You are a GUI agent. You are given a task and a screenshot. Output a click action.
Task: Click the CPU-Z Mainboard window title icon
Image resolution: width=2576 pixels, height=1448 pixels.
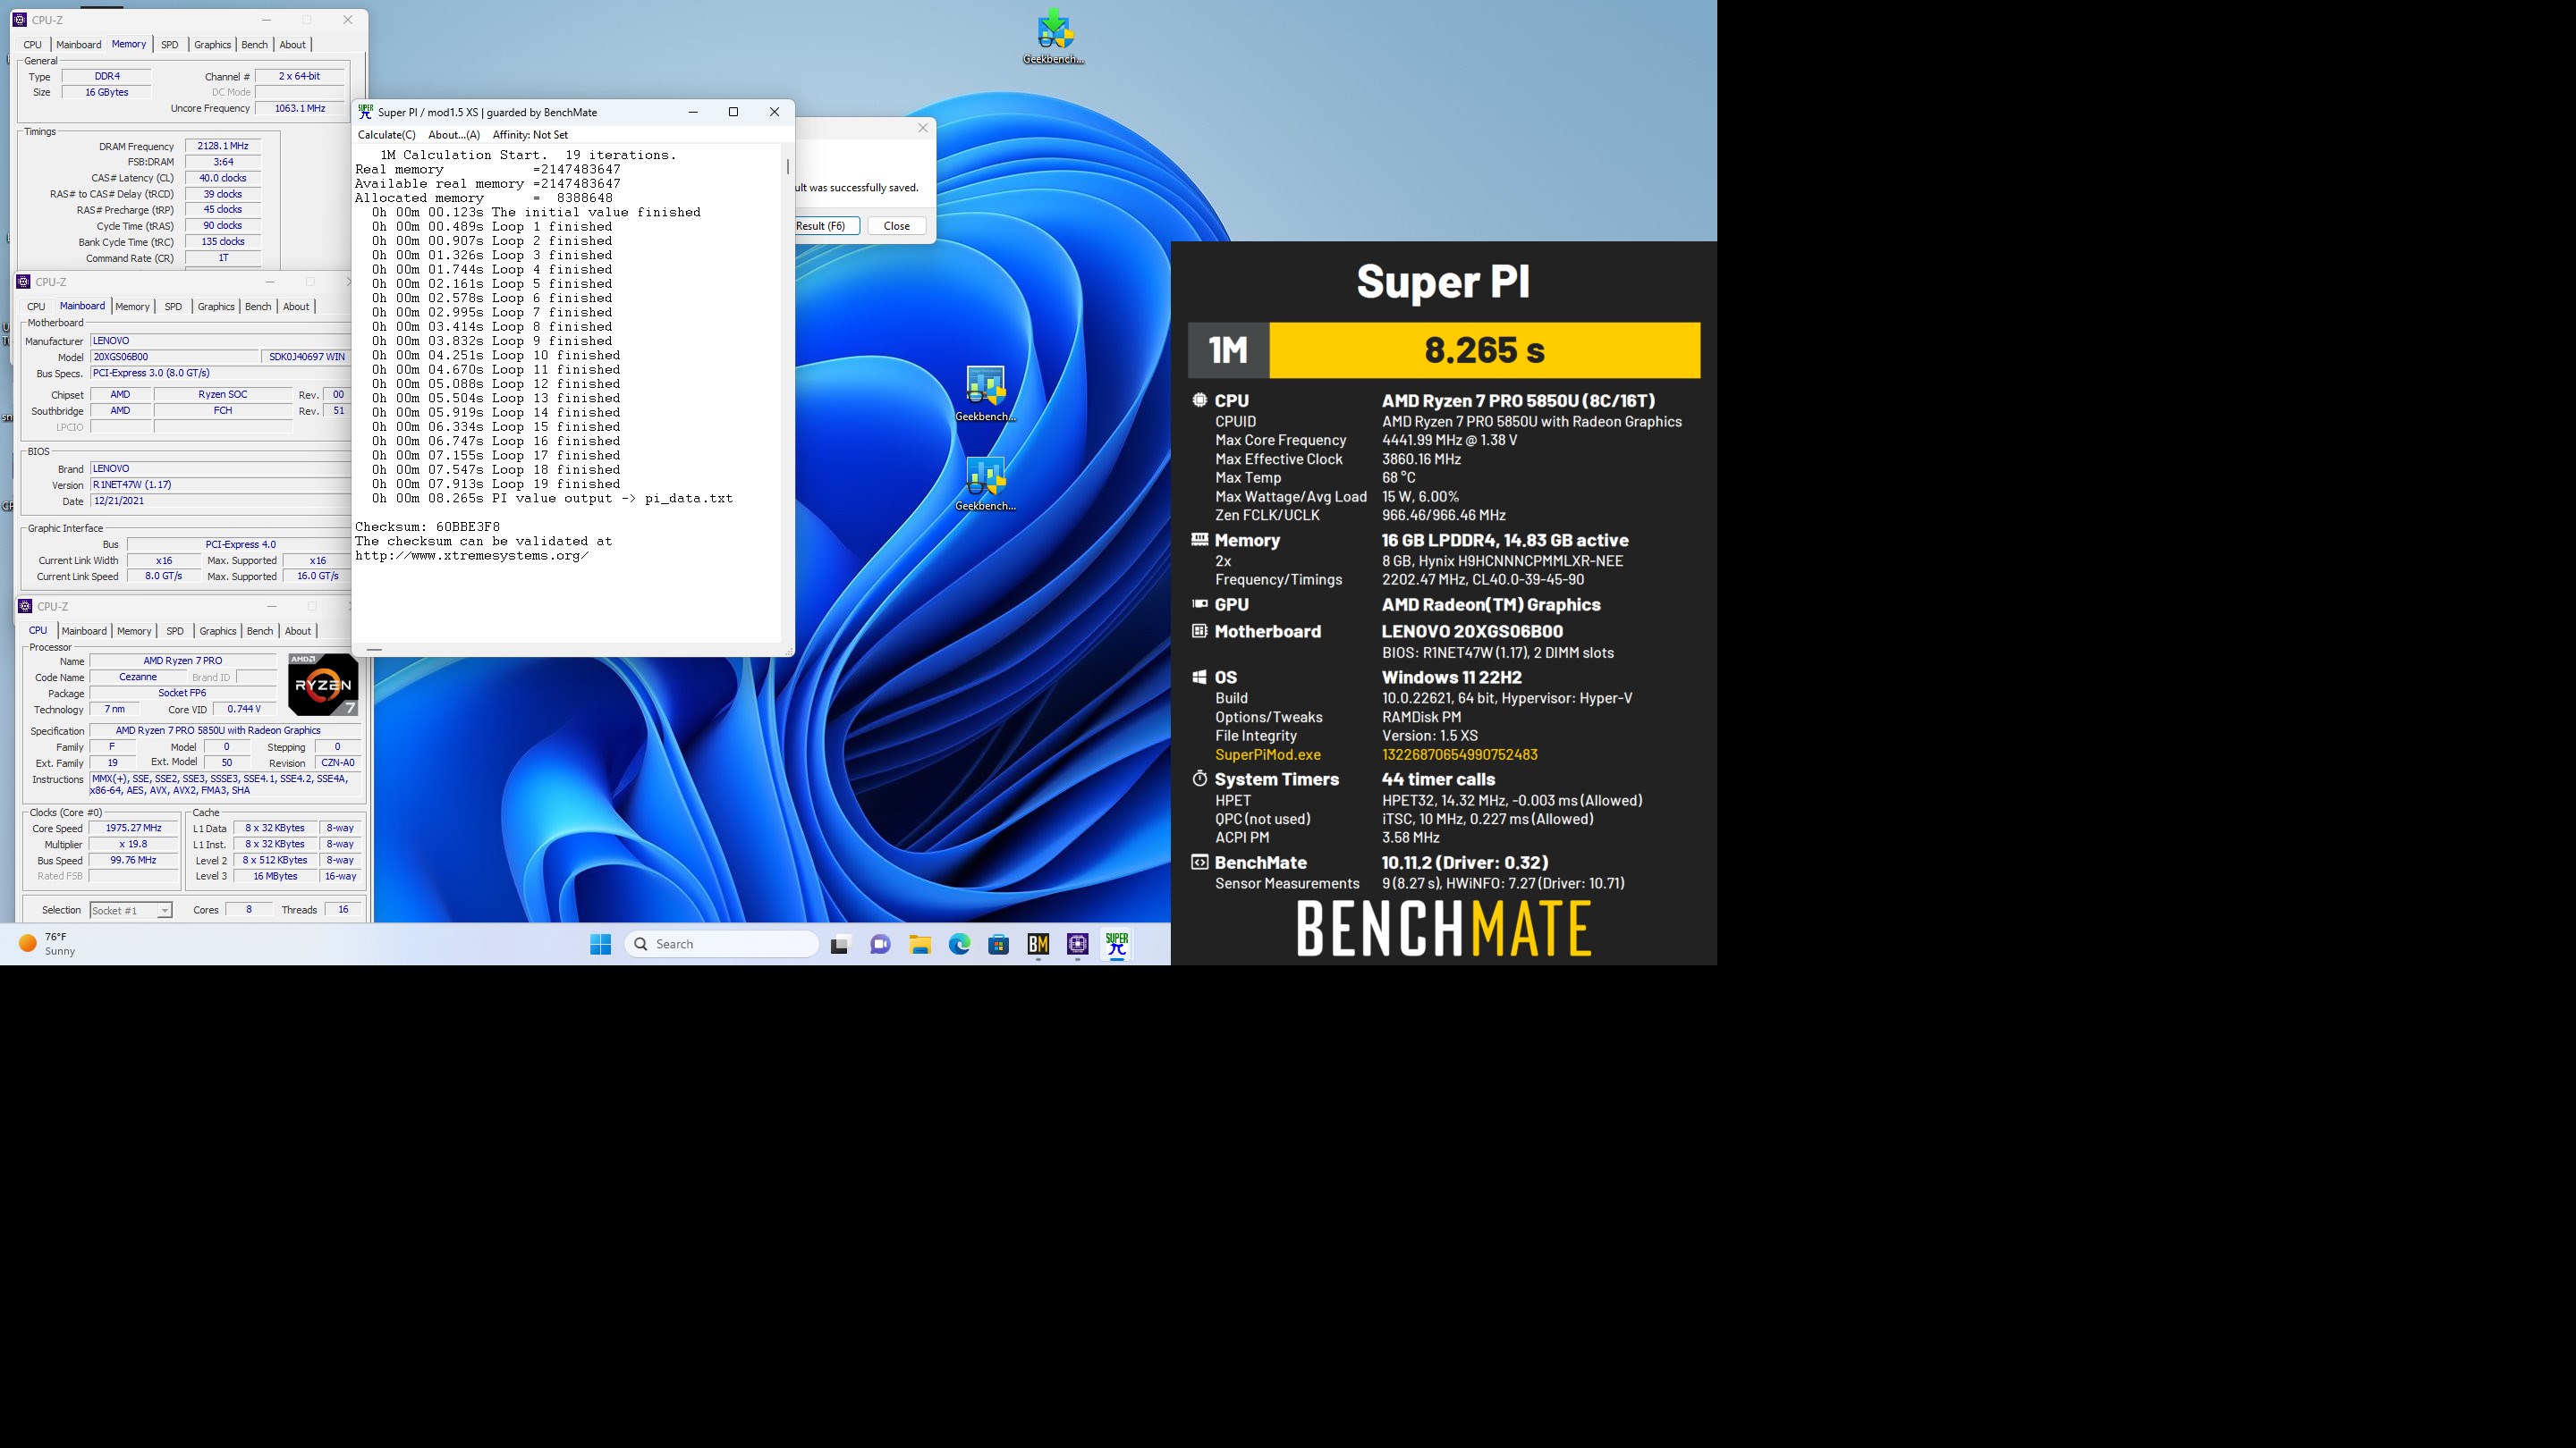tap(24, 282)
